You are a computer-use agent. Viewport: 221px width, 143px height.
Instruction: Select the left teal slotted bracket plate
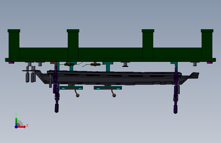point(71,88)
